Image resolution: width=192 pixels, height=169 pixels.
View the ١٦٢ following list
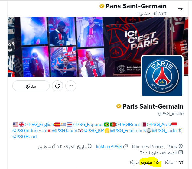pos(174,162)
